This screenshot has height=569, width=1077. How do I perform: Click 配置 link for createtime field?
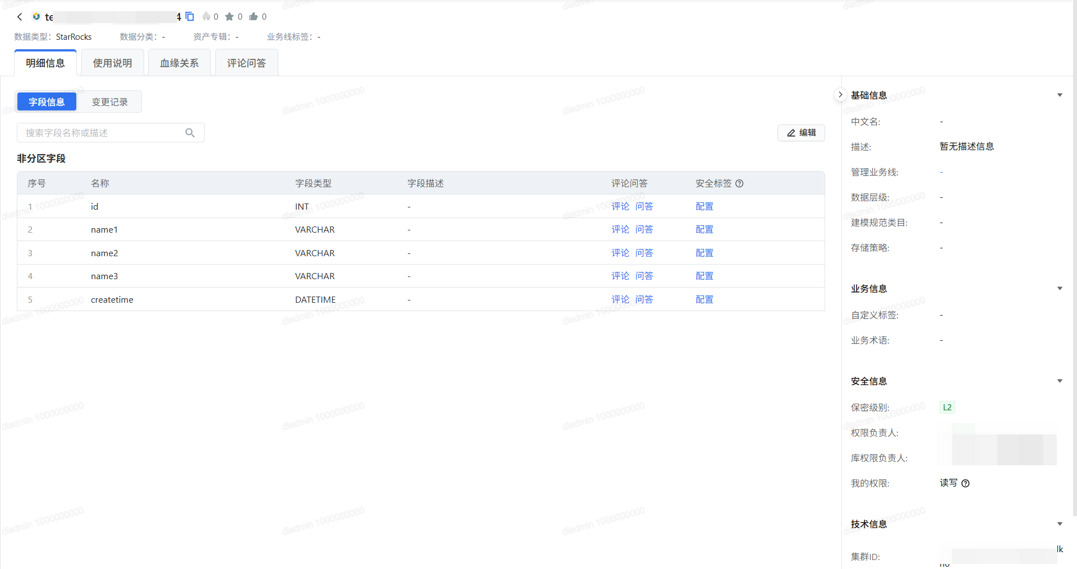click(x=704, y=299)
